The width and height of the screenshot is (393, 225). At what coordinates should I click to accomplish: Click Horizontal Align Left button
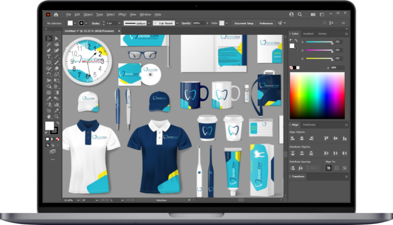293,138
